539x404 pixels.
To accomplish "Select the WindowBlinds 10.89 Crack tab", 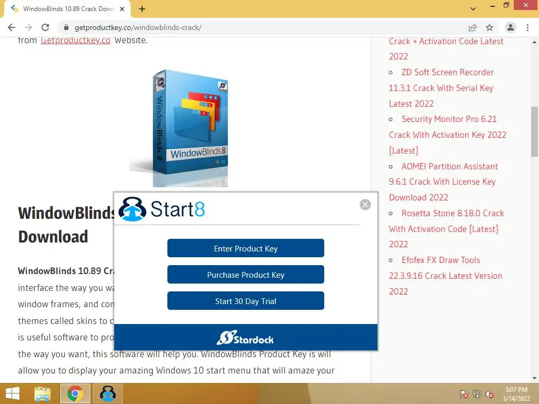I will (x=67, y=9).
